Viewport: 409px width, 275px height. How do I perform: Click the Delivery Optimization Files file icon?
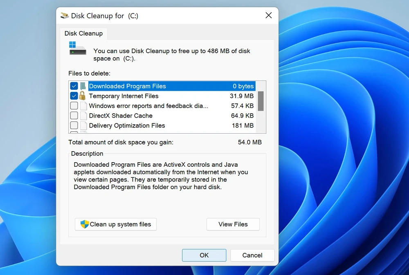tap(83, 125)
